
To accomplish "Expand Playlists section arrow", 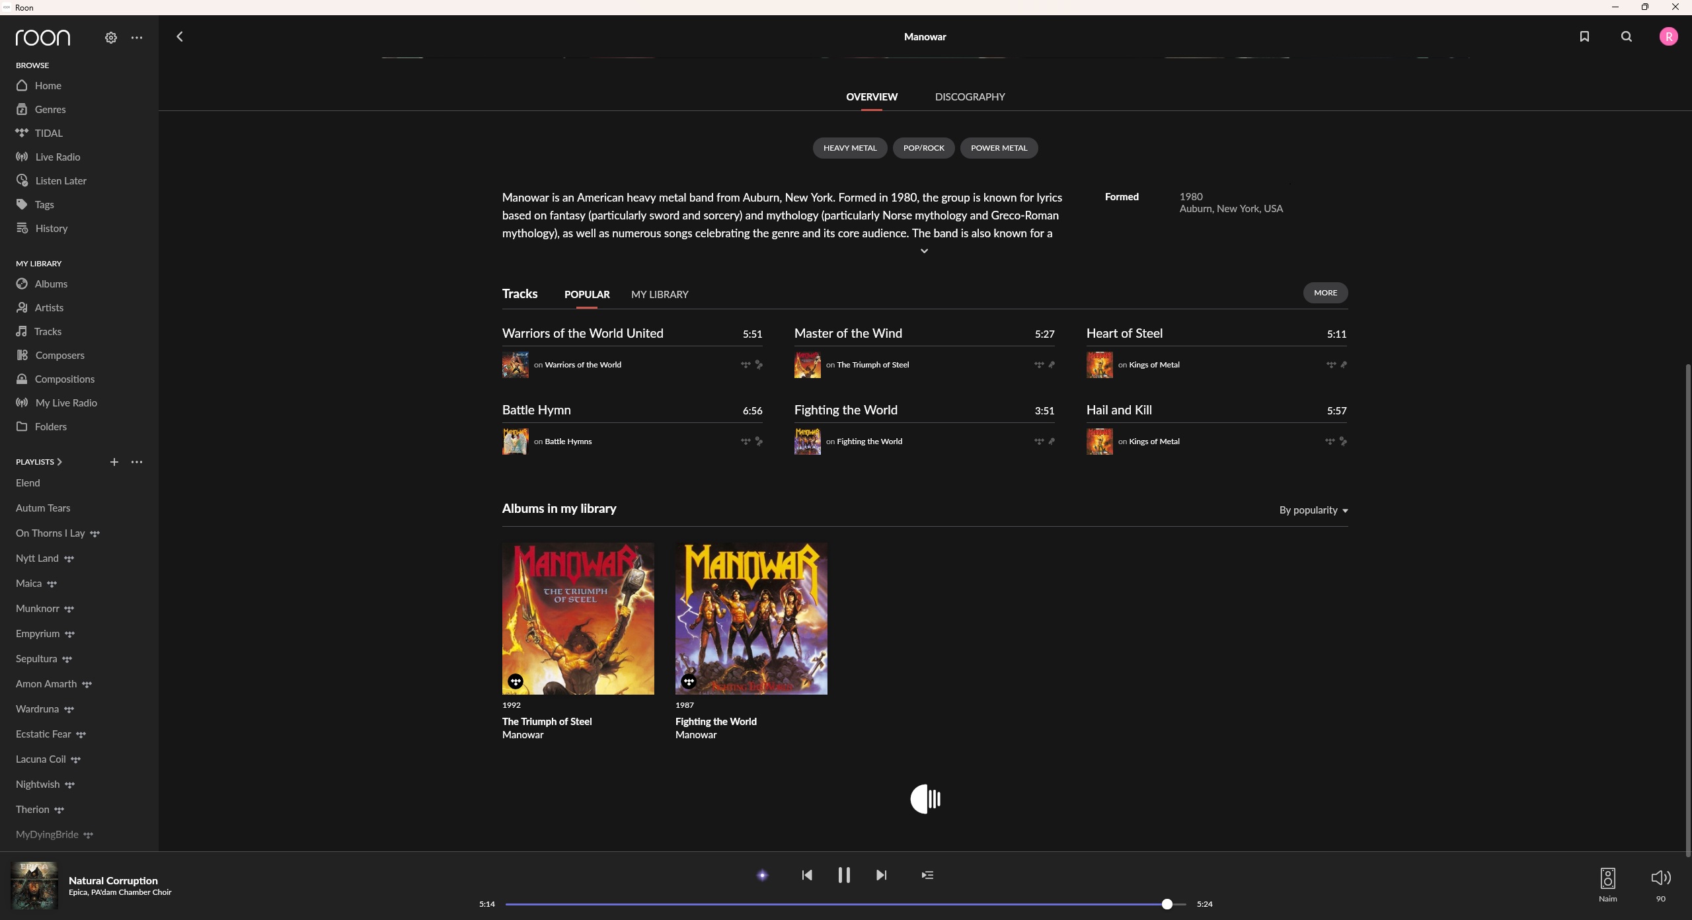I will coord(59,462).
